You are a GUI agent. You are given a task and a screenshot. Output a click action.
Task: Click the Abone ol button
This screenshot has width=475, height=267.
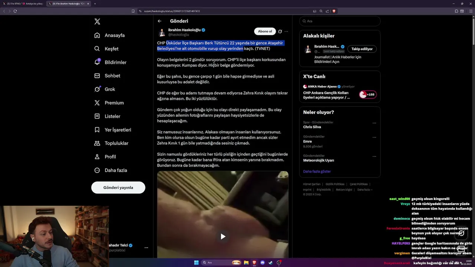coord(265,32)
